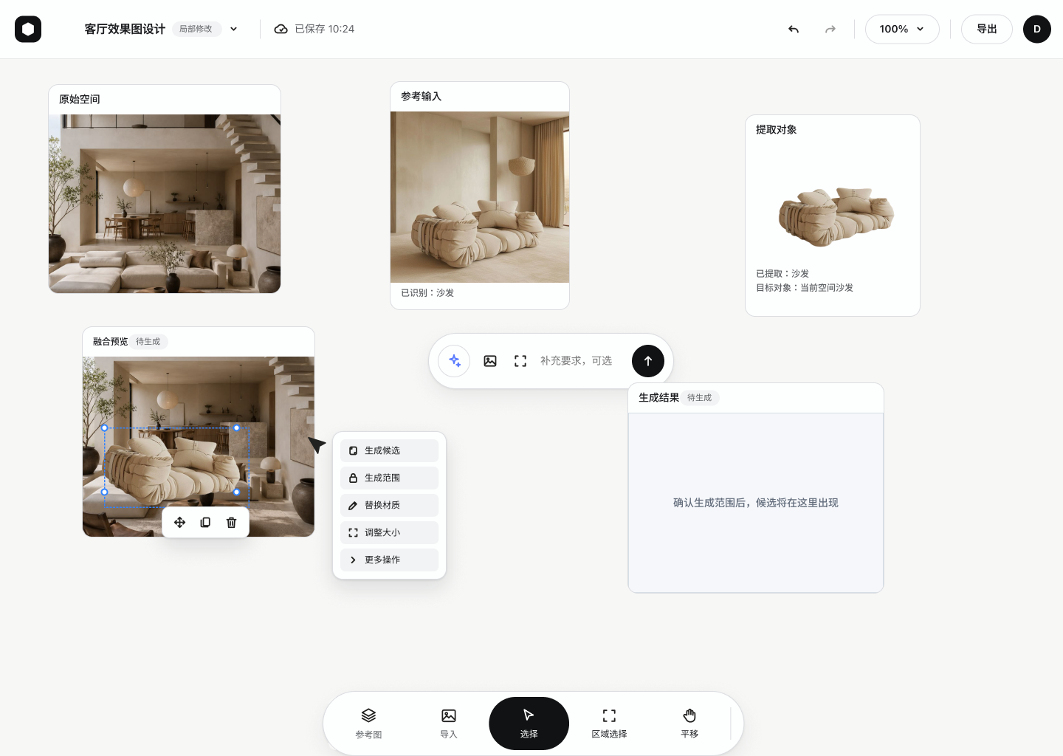The image size is (1063, 756).
Task: Click the 局部修改 mode tag
Action: (196, 29)
